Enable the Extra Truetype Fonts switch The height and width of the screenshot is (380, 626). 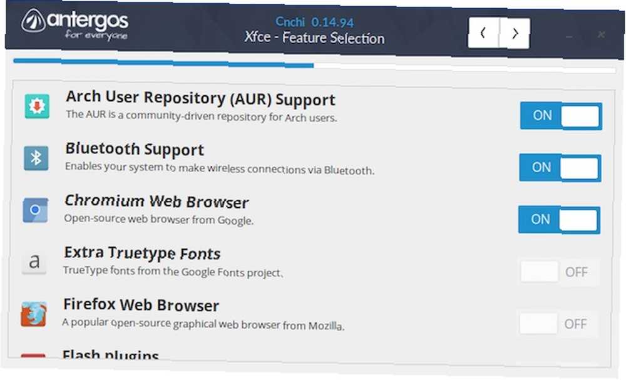558,272
